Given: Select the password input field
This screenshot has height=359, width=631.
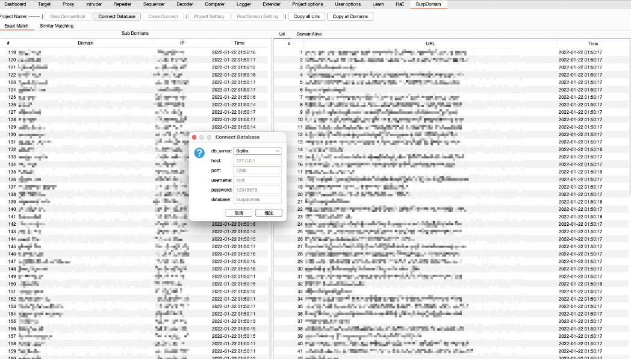Looking at the screenshot, I should (x=257, y=190).
